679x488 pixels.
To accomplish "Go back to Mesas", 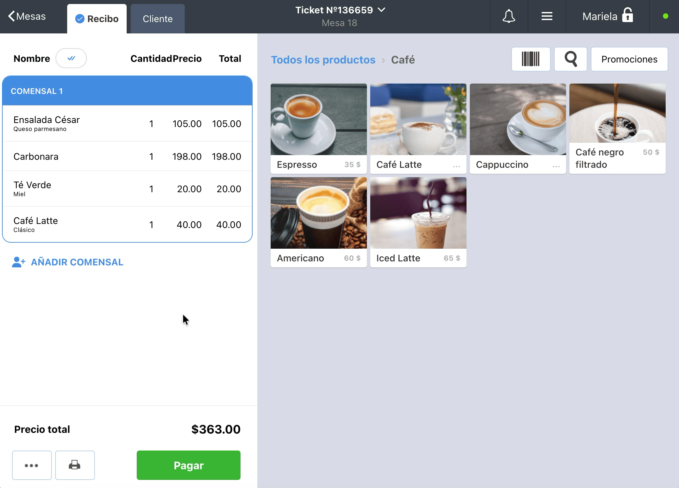I will click(x=27, y=16).
